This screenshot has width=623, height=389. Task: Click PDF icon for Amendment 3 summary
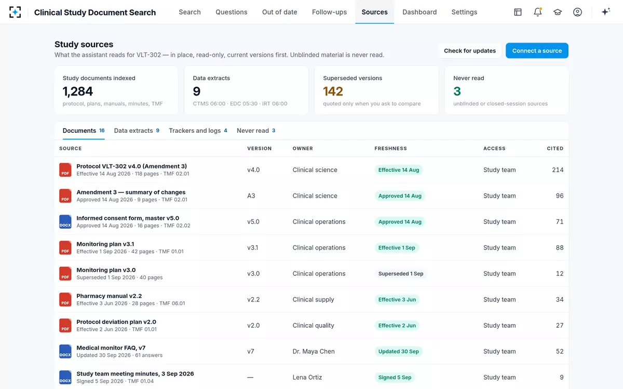[65, 196]
